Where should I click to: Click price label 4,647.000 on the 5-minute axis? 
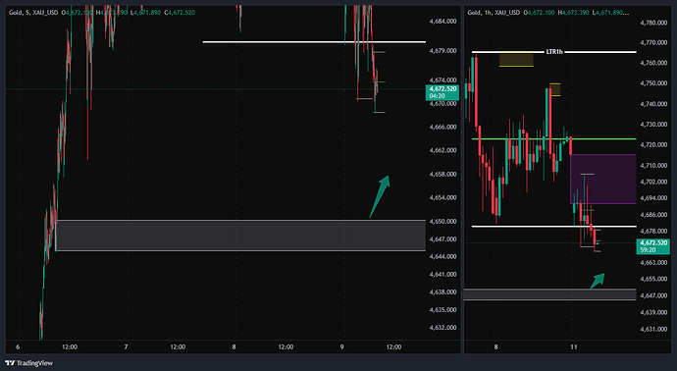click(443, 238)
